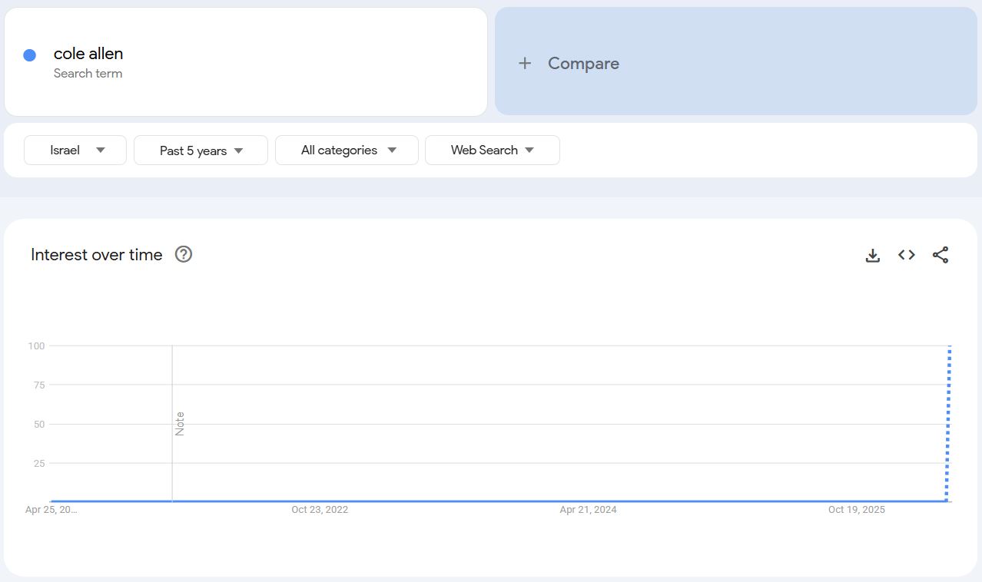Click the blue dot beside cole allen
Image resolution: width=982 pixels, height=582 pixels.
pos(30,55)
